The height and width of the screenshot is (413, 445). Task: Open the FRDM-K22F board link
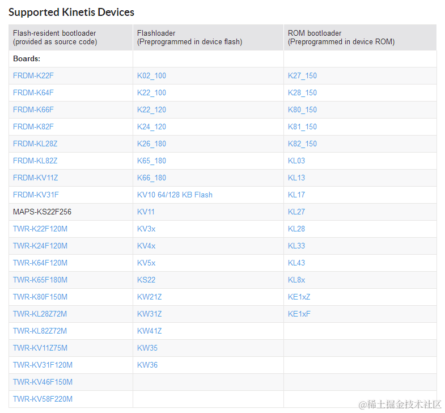pyautogui.click(x=33, y=76)
